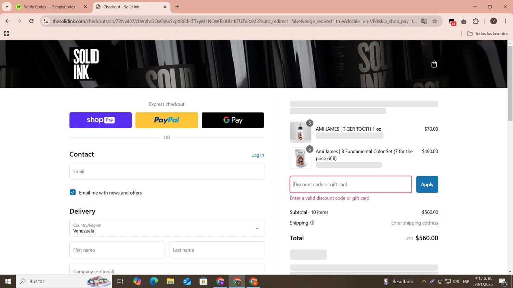513x288 pixels.
Task: Click the Log in link
Action: [x=258, y=155]
